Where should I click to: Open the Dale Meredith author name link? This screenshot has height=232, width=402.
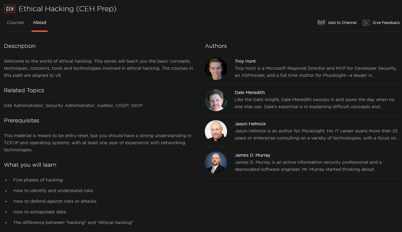(x=249, y=93)
